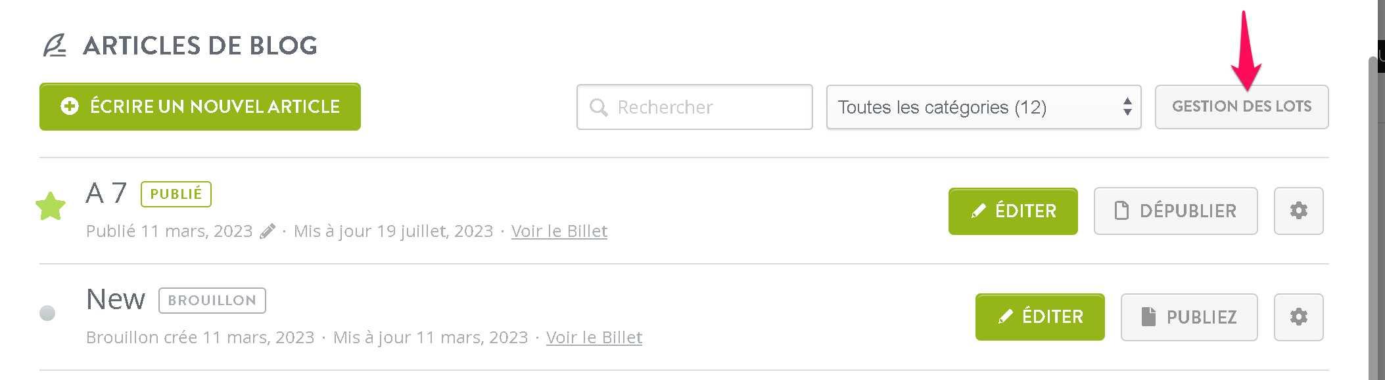Image resolution: width=1385 pixels, height=380 pixels.
Task: Toggle the green featured star for article A 7
Action: click(51, 207)
